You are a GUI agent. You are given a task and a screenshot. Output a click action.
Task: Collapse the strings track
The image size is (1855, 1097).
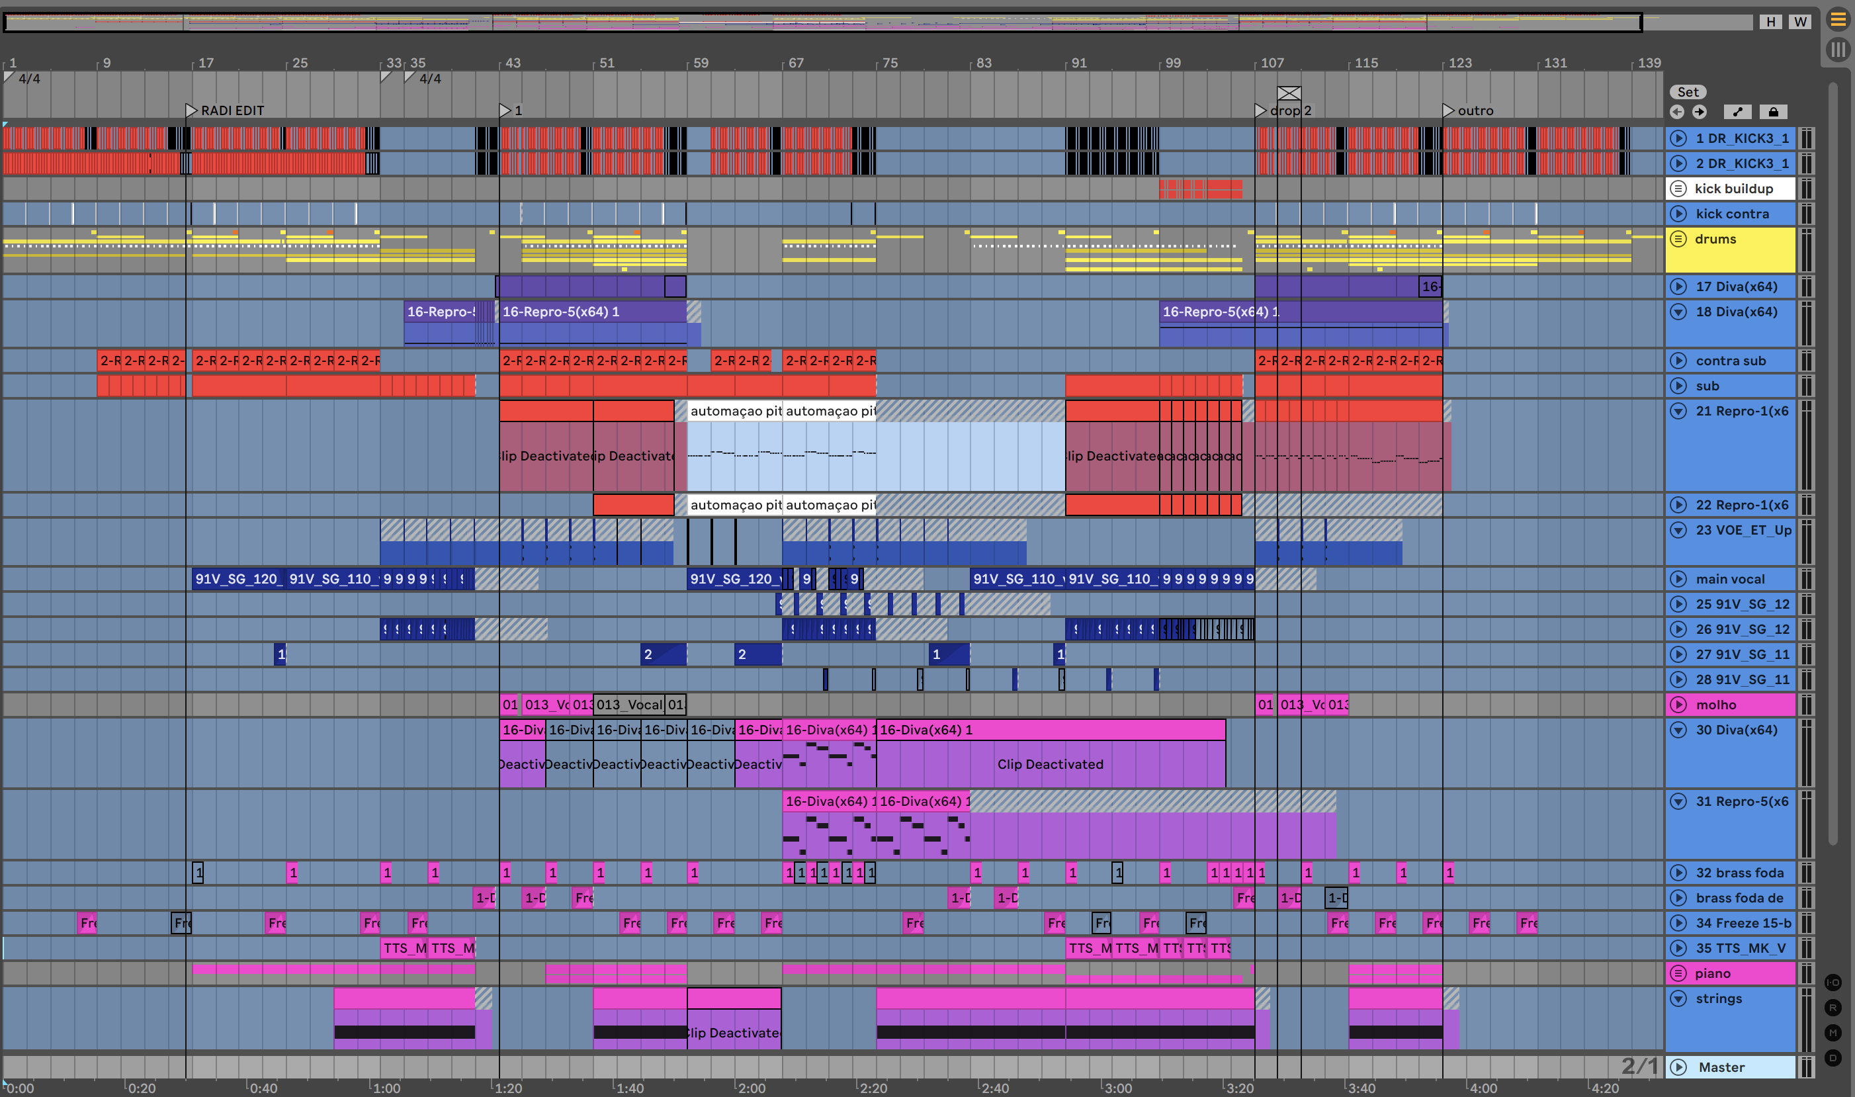(x=1678, y=998)
